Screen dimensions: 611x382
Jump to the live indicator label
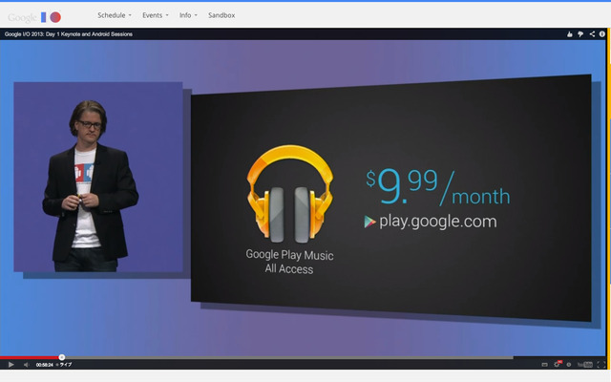64,365
